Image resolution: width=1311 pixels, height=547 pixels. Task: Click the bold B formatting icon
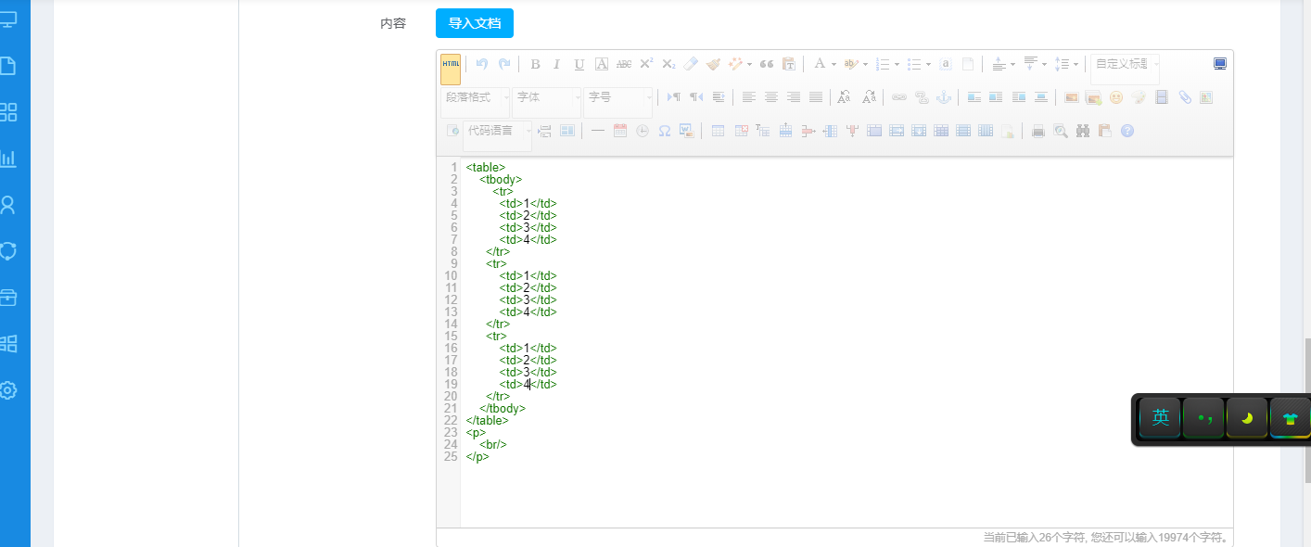point(535,64)
